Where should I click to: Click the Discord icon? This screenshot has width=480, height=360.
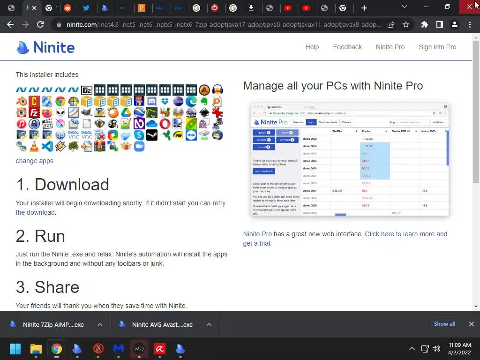click(x=152, y=101)
